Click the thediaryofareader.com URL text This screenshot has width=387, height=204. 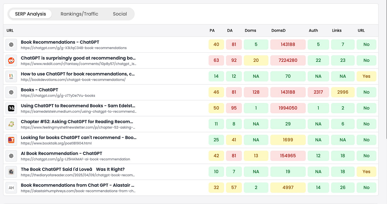point(78,175)
